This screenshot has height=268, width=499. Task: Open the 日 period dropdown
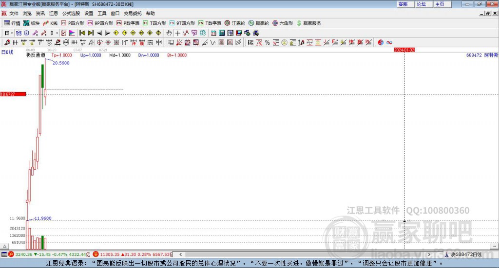(x=9, y=33)
